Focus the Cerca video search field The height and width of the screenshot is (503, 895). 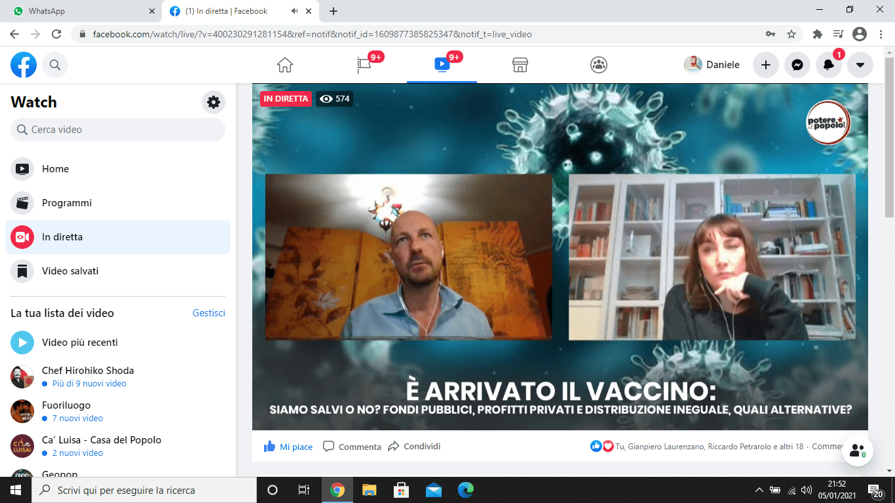click(x=118, y=130)
